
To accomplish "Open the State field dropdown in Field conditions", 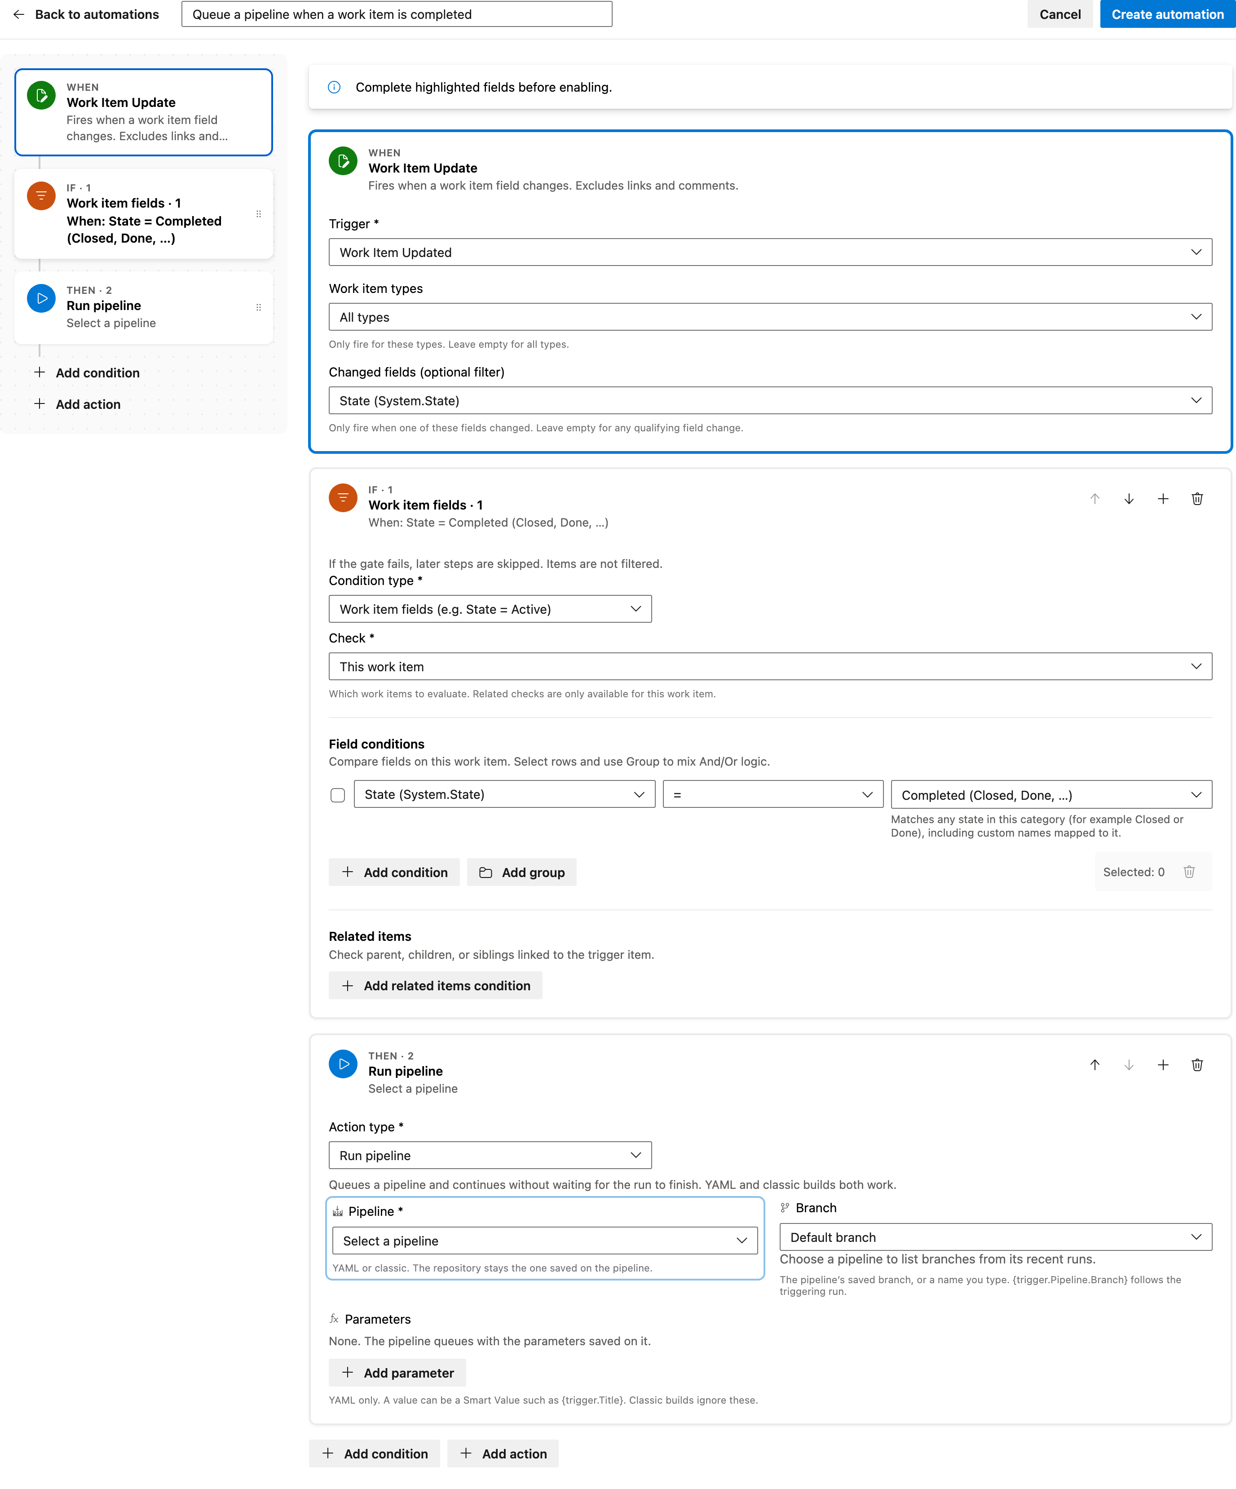I will click(x=505, y=795).
